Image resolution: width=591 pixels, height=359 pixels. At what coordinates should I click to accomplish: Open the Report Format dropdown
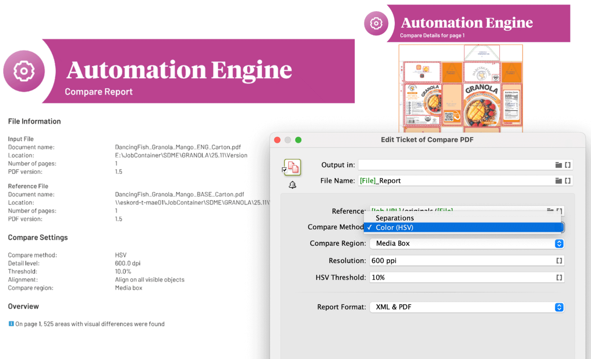[x=559, y=307]
